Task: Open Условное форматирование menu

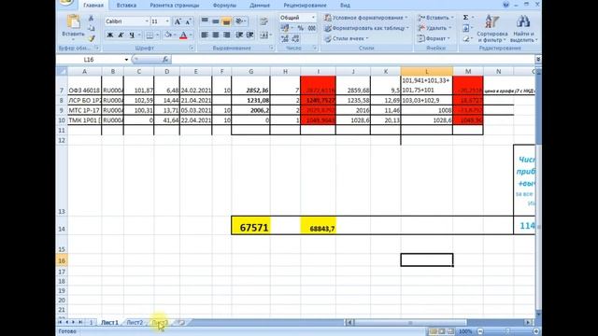Action: [x=365, y=18]
